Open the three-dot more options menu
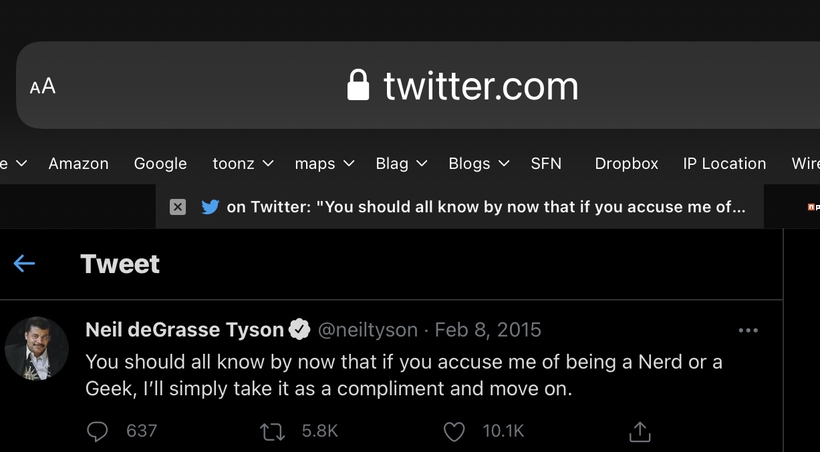Image resolution: width=820 pixels, height=452 pixels. 748,330
